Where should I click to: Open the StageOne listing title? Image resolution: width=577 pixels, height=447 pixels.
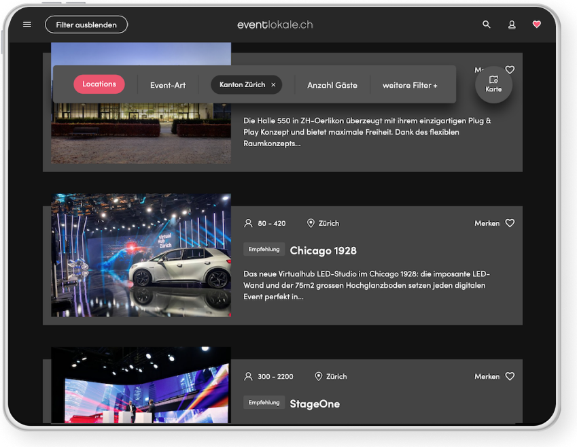(x=315, y=404)
